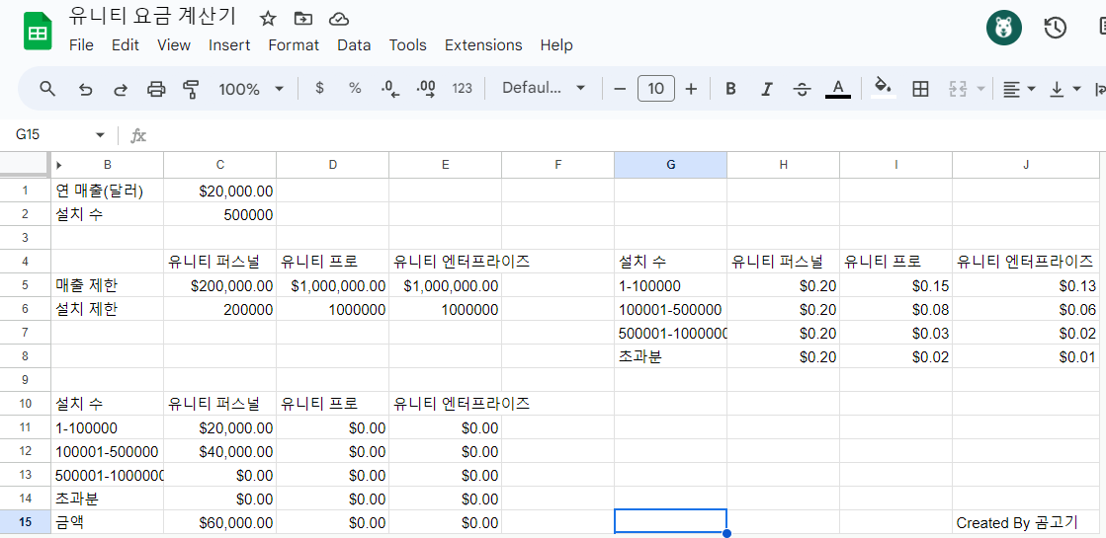Click the move to folder icon

(x=303, y=19)
